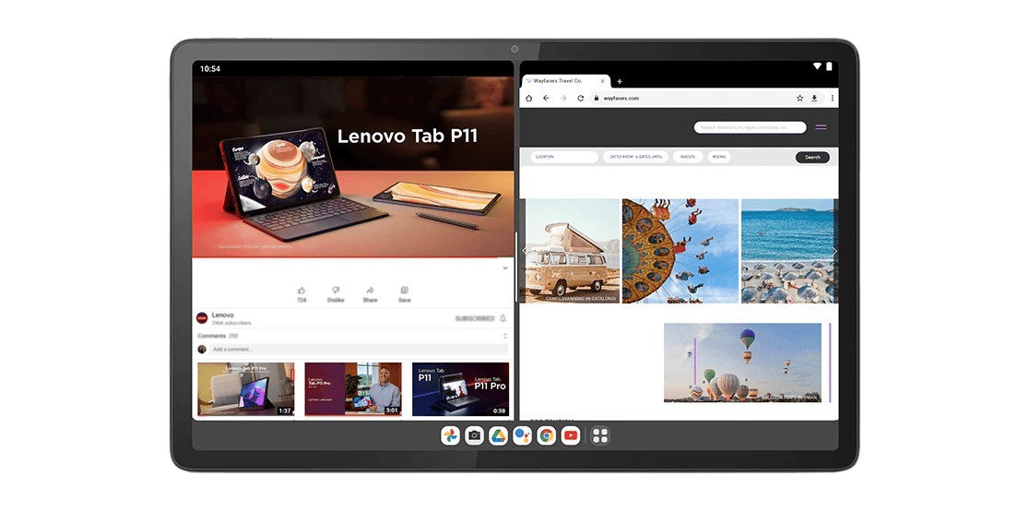View site security lock info

596,99
